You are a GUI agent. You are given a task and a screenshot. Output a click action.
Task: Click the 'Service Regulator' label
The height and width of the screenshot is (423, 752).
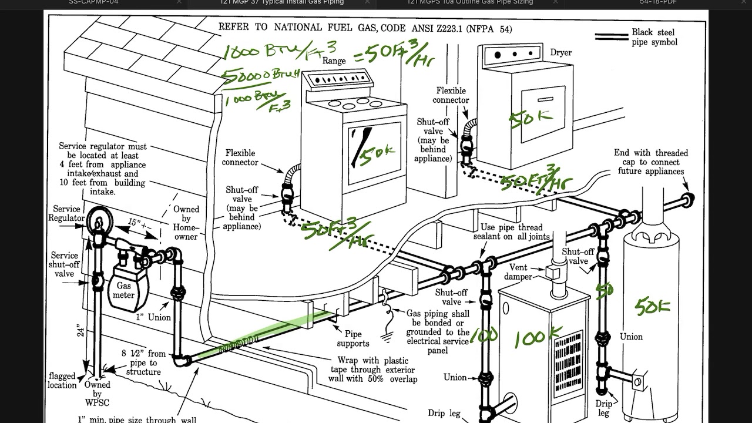(67, 213)
